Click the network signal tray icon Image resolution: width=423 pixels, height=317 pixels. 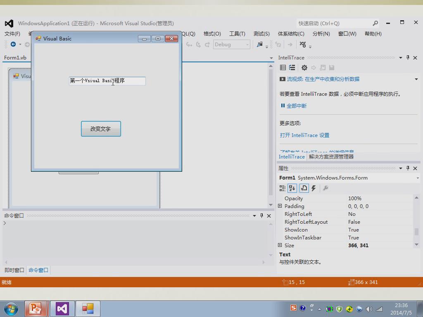coord(379,309)
